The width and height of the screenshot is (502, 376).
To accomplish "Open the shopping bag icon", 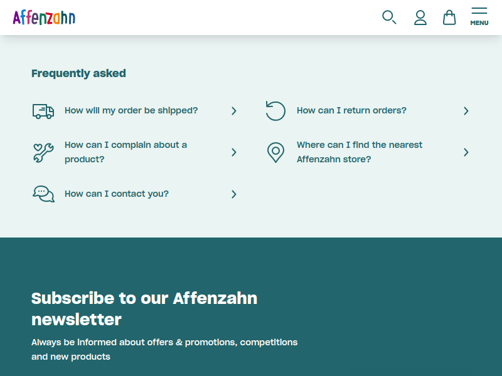I will pos(449,18).
